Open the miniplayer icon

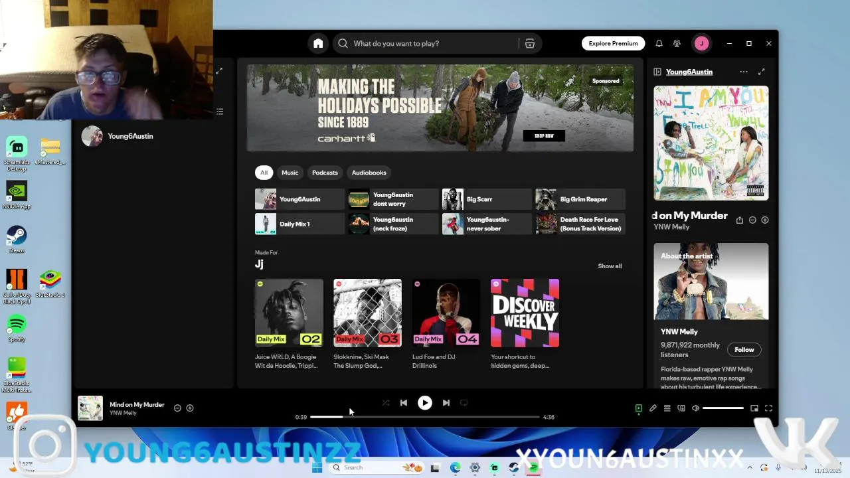tap(754, 408)
